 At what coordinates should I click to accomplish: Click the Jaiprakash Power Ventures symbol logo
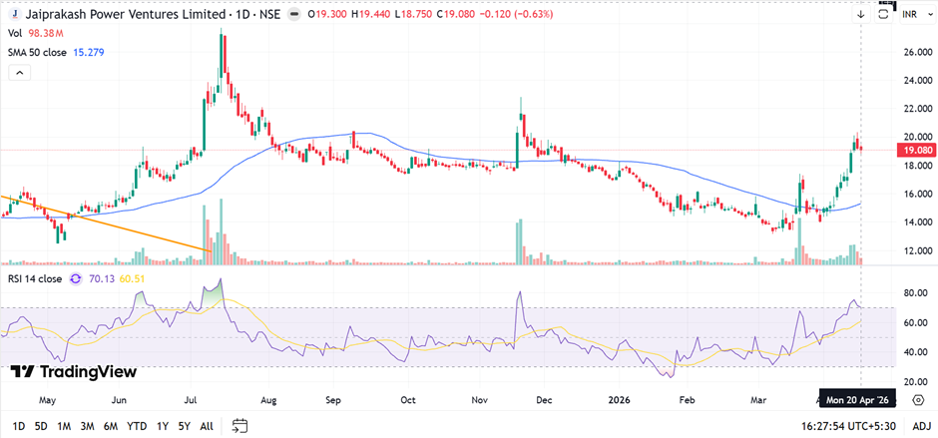[16, 14]
